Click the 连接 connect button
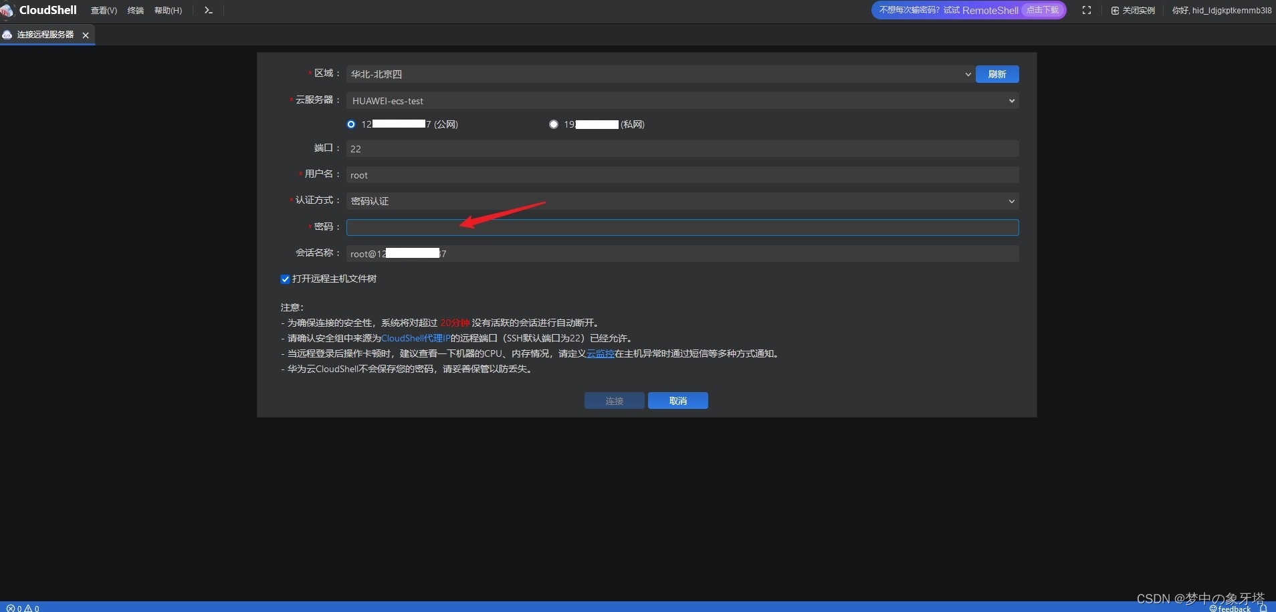The width and height of the screenshot is (1276, 612). coord(615,401)
